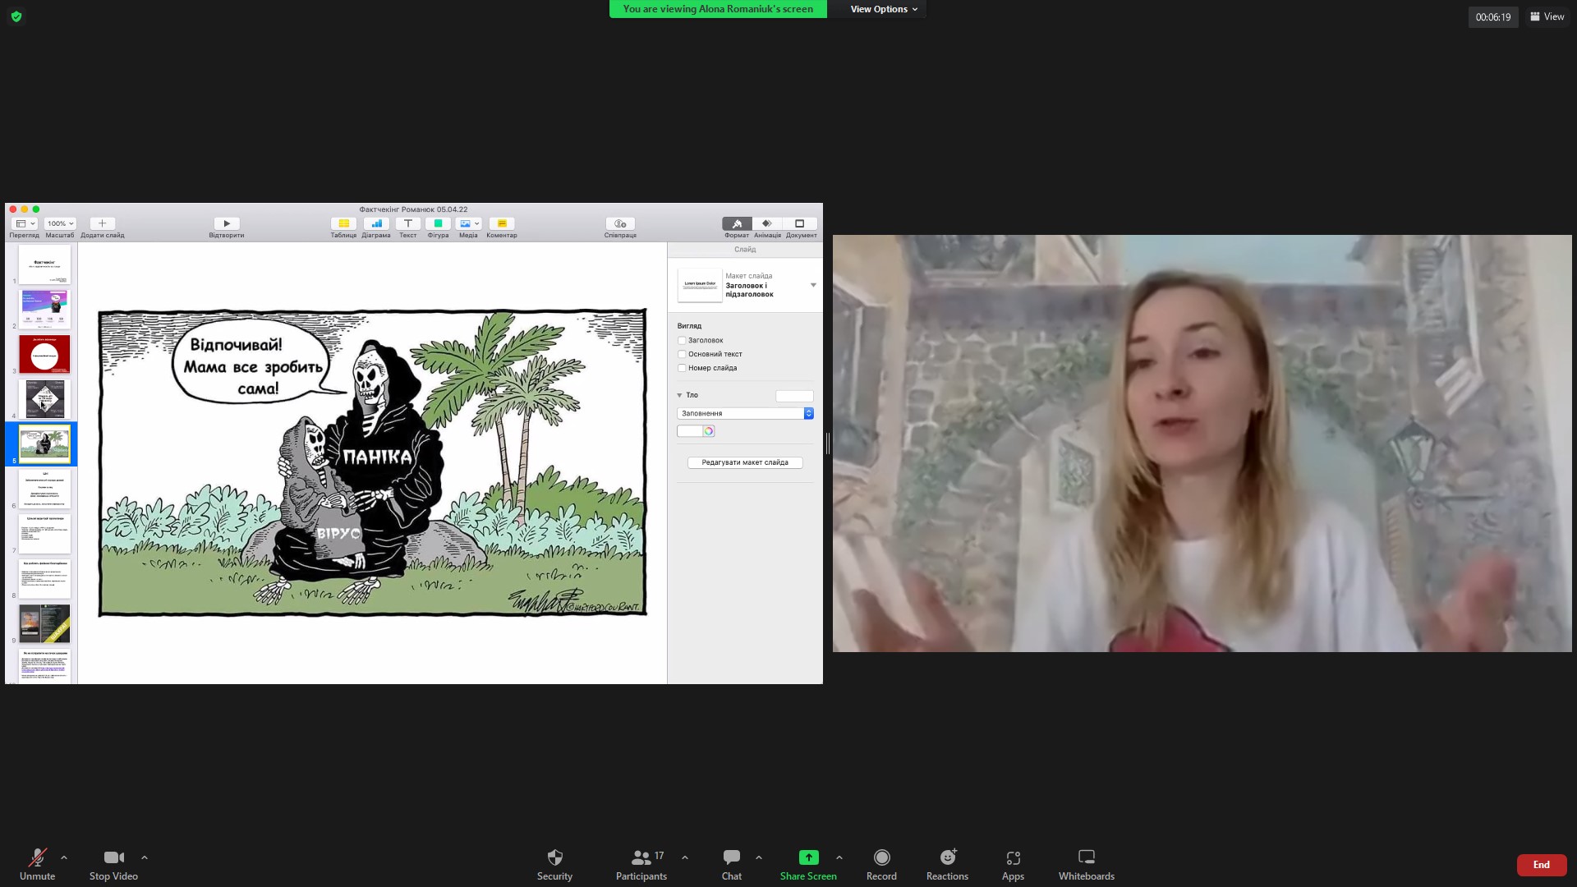Click the Play slideshow button in Keynote
The width and height of the screenshot is (1577, 887).
[x=227, y=223]
